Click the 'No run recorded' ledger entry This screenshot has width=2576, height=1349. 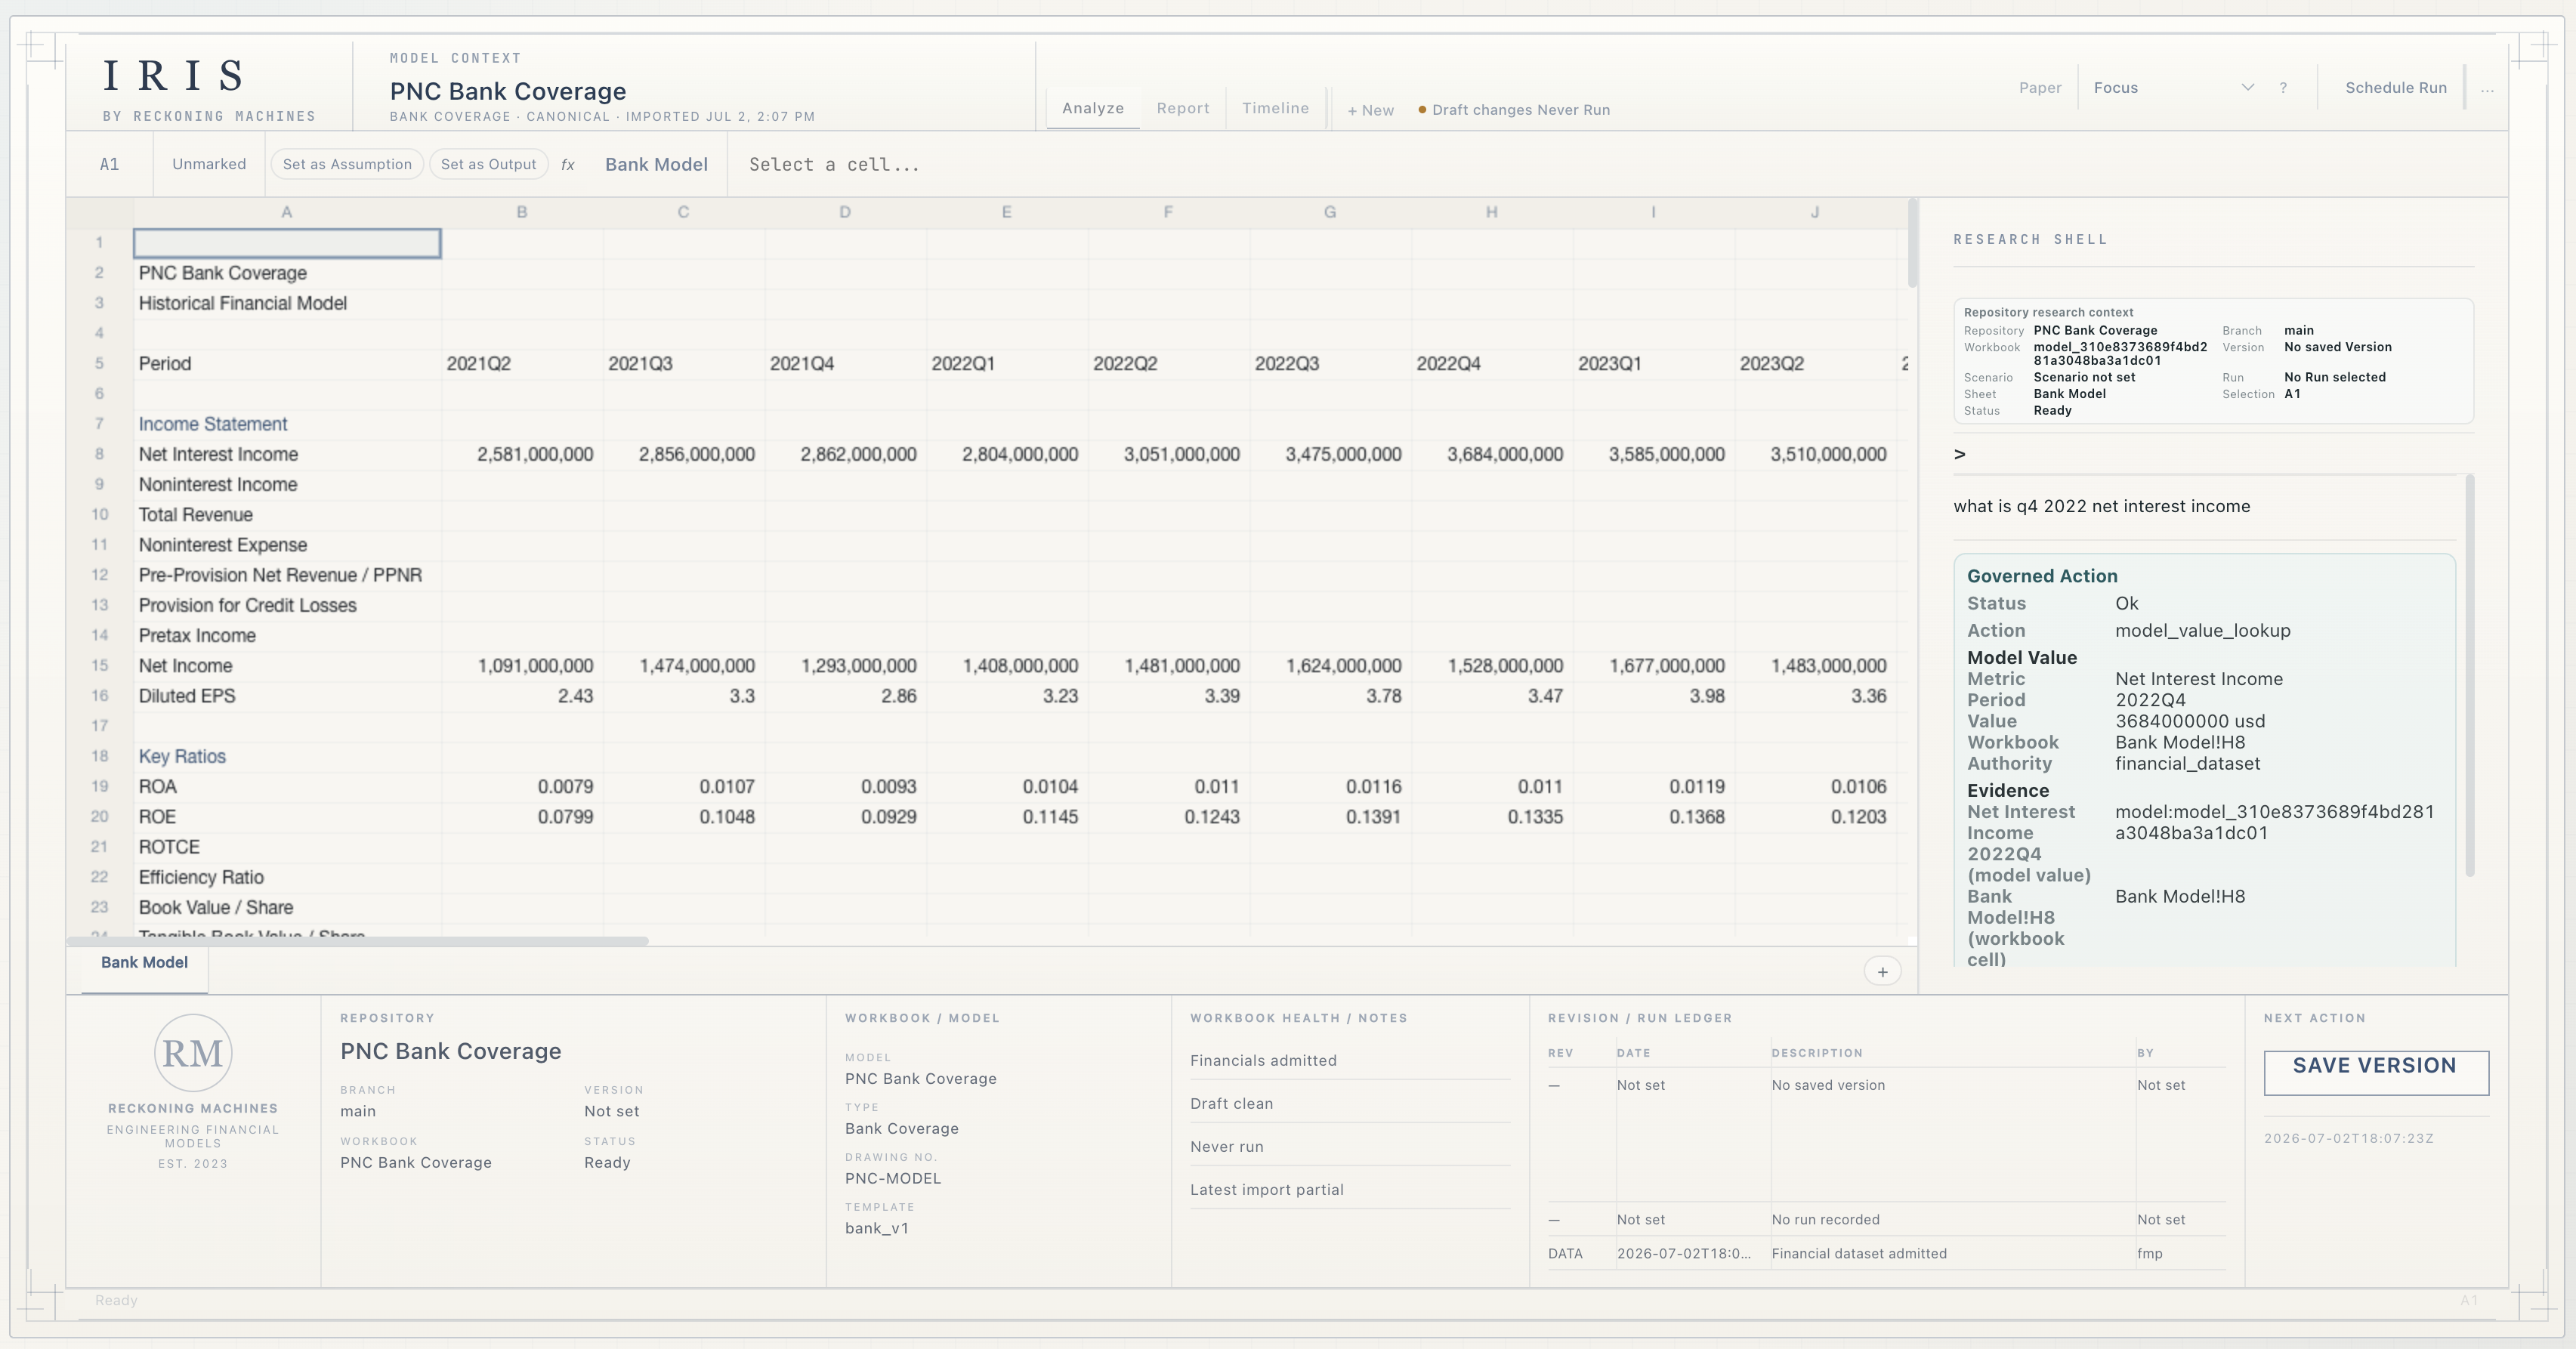click(1825, 1219)
